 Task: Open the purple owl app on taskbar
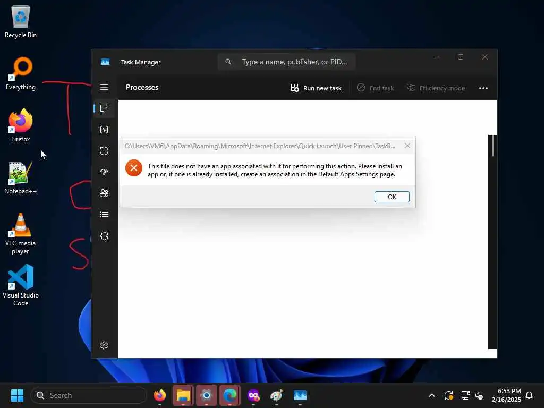tap(253, 395)
